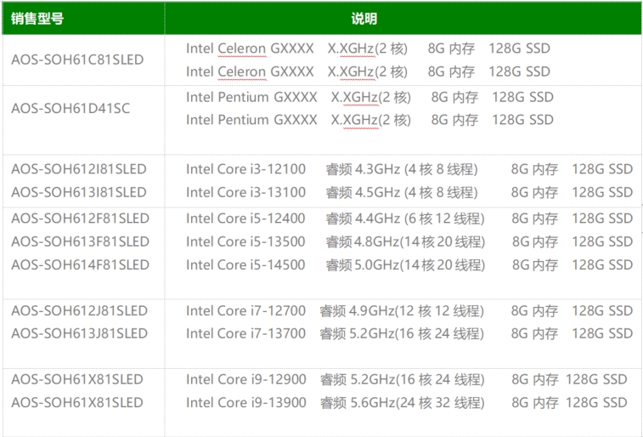Select the AOS-SOH613J81SLED model text
The width and height of the screenshot is (643, 437).
tap(79, 333)
